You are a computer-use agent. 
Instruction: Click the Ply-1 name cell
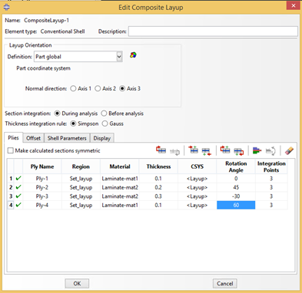click(x=42, y=179)
